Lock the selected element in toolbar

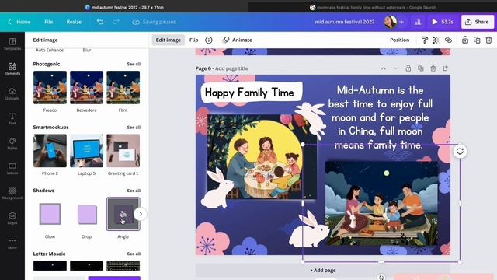[465, 40]
